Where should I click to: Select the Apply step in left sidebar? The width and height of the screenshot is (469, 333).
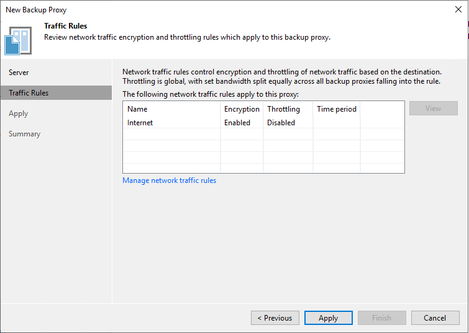pyautogui.click(x=18, y=113)
